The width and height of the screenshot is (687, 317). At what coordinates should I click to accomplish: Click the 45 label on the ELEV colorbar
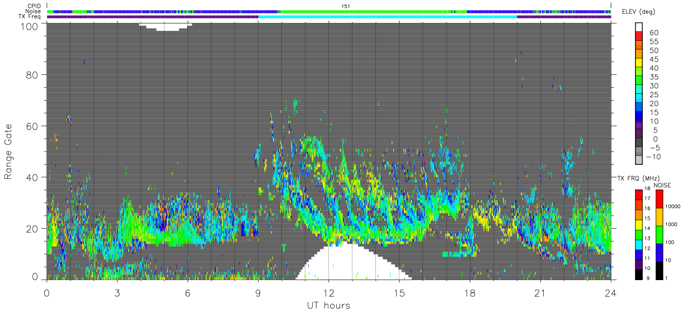(x=654, y=60)
